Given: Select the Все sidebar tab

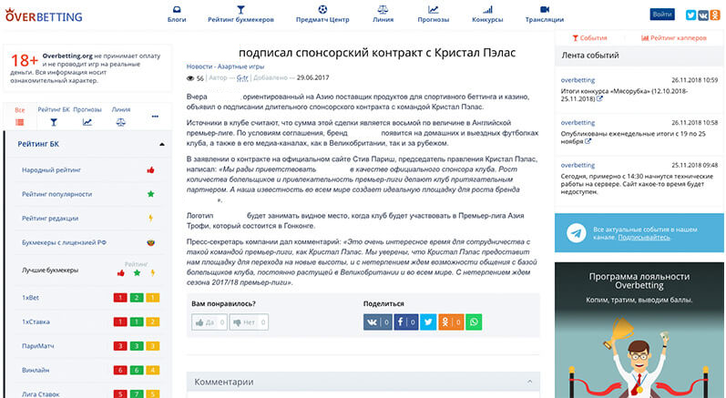Looking at the screenshot, I should (19, 117).
